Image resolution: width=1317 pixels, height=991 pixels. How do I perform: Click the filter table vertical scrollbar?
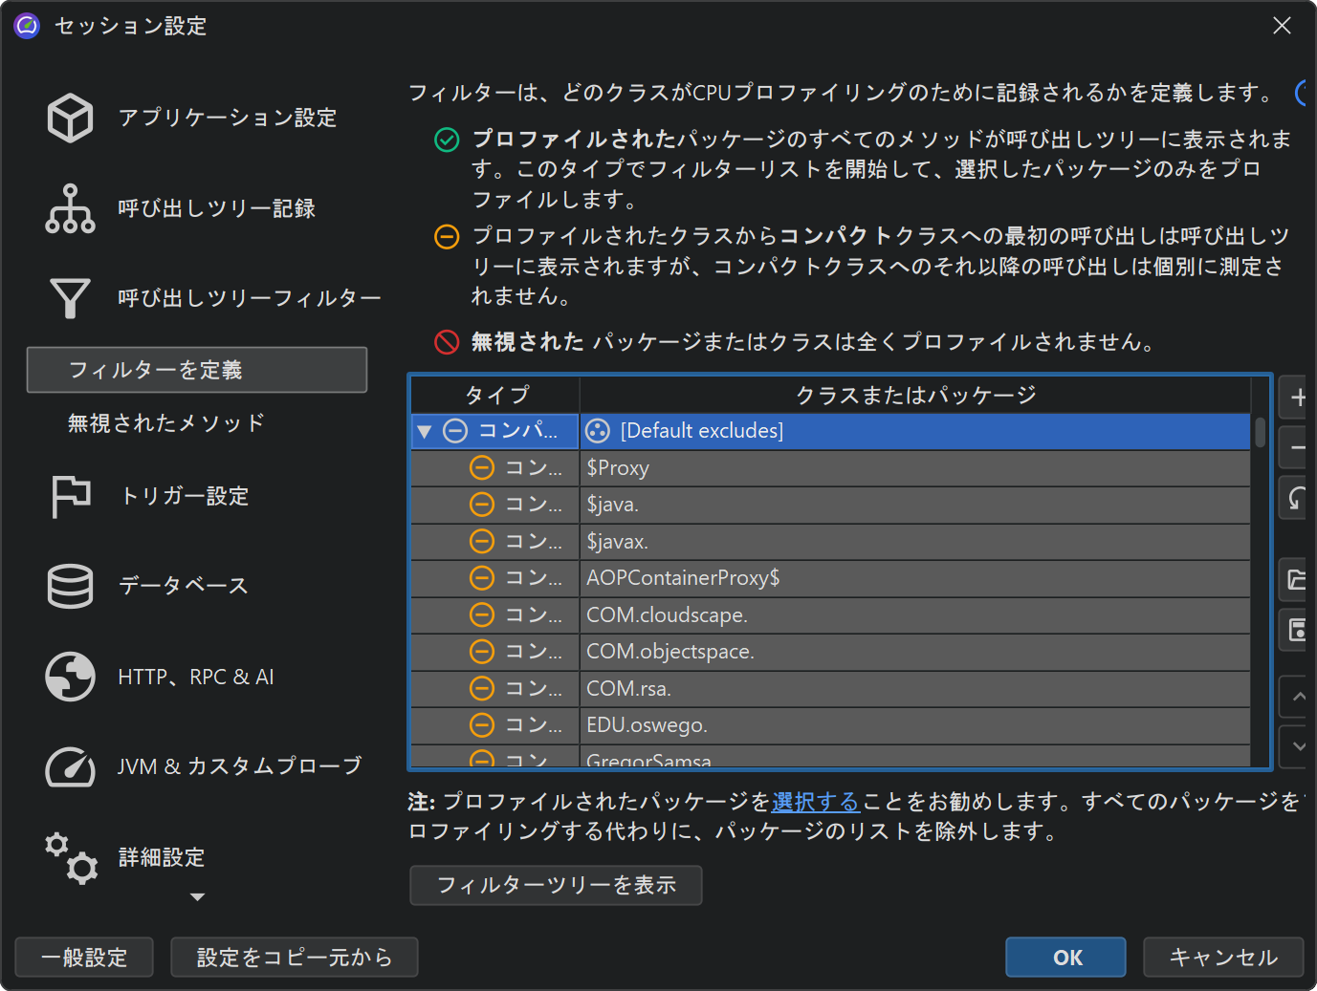click(x=1260, y=433)
